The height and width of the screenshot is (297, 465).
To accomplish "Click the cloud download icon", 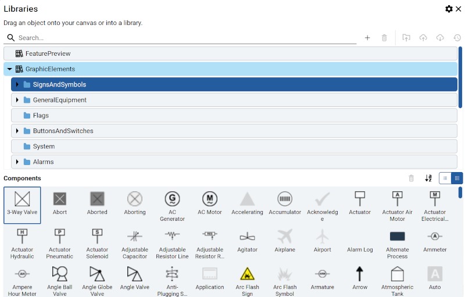I will [x=440, y=38].
